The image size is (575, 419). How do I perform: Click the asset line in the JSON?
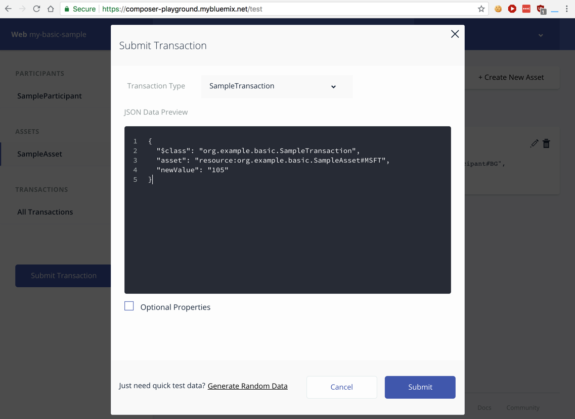pos(273,161)
